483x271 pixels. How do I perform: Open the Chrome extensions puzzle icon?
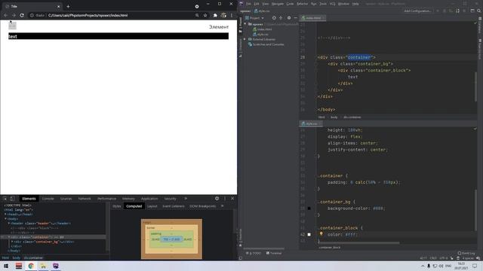point(215,15)
